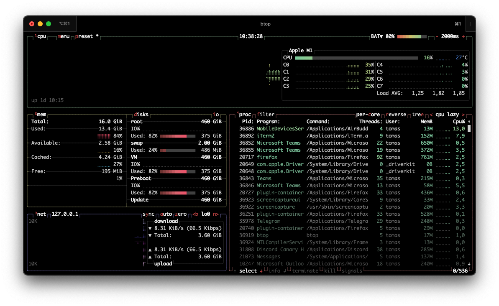This screenshot has width=499, height=306.
Task: Toggle the net box label
Action: (x=41, y=214)
